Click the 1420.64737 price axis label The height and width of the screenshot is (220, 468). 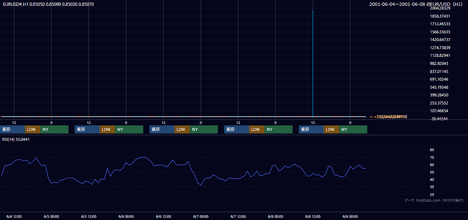click(440, 40)
